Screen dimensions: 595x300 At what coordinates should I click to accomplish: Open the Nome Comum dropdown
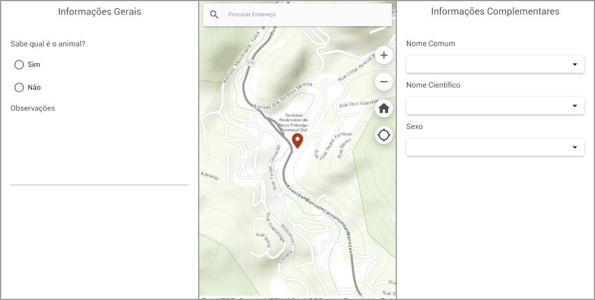coord(495,65)
